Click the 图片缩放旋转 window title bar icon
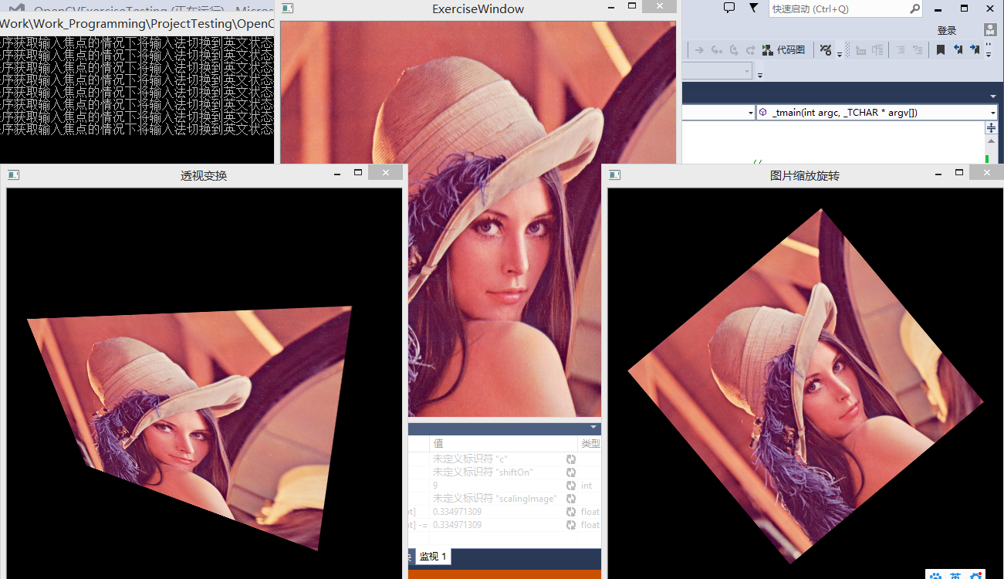This screenshot has width=1004, height=579. click(615, 175)
